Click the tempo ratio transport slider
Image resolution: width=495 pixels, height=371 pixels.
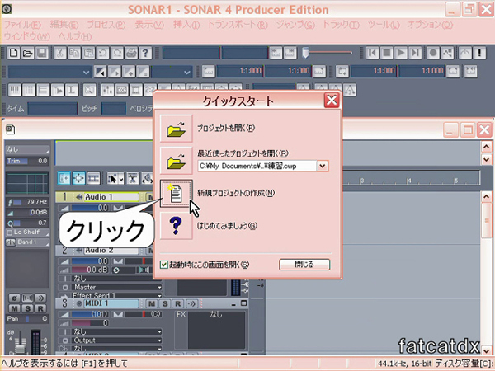[327, 53]
